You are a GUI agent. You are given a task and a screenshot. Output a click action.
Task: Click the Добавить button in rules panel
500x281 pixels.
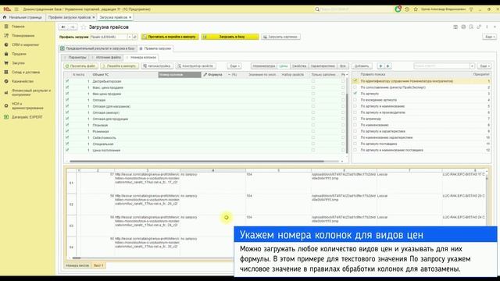(x=362, y=66)
